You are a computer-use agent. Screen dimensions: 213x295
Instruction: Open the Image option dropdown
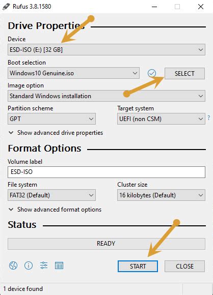point(107,96)
